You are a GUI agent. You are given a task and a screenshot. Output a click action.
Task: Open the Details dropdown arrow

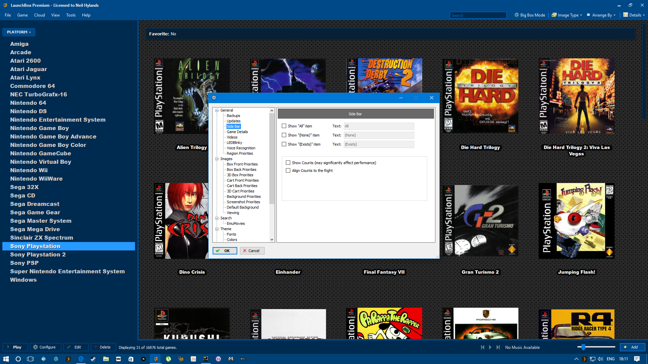coord(644,15)
